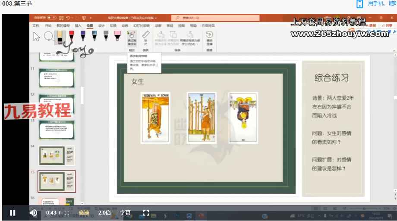
Task: Start Ink Replay
Action: click(x=209, y=38)
